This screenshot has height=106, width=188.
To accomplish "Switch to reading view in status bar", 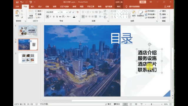I will 136,104.
